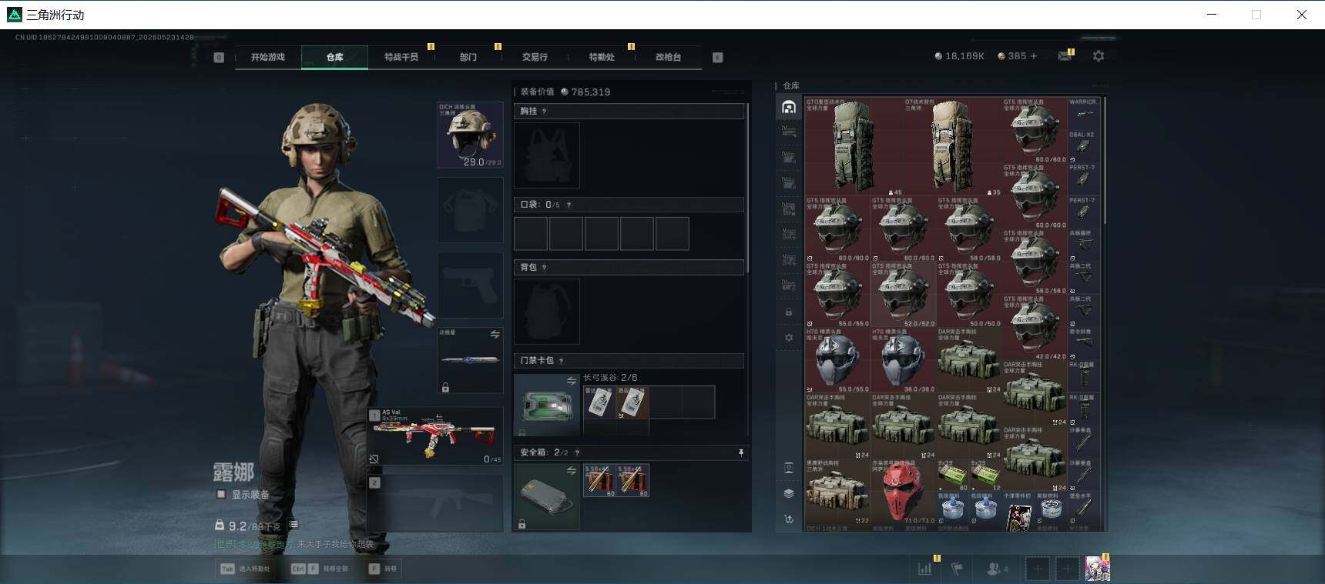Image resolution: width=1325 pixels, height=584 pixels.
Task: Select the first 5.56 ammo in 安全箱
Action: click(599, 480)
